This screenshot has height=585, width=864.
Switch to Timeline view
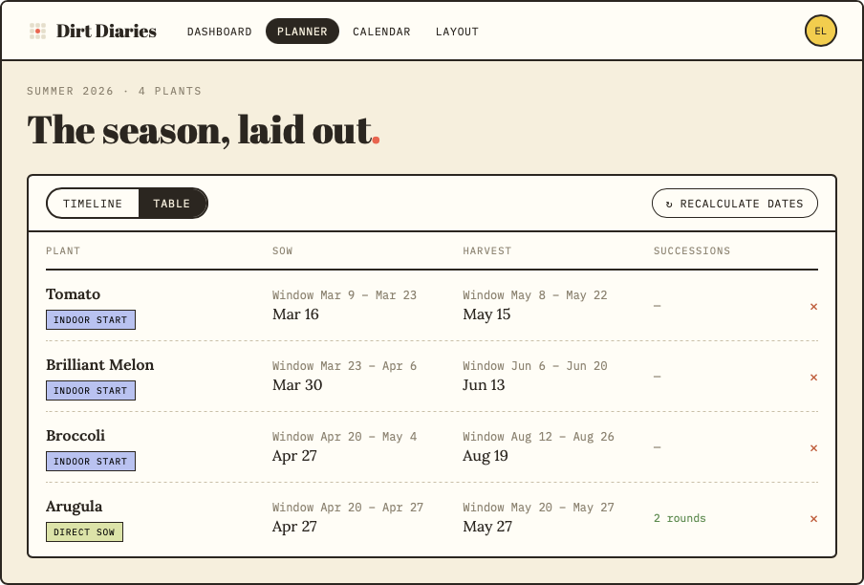pyautogui.click(x=93, y=204)
